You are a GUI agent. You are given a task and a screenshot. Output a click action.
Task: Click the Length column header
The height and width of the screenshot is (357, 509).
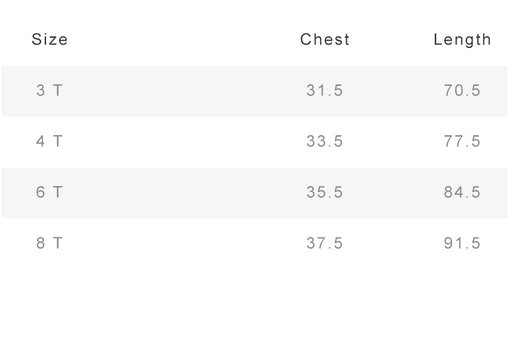pos(462,40)
